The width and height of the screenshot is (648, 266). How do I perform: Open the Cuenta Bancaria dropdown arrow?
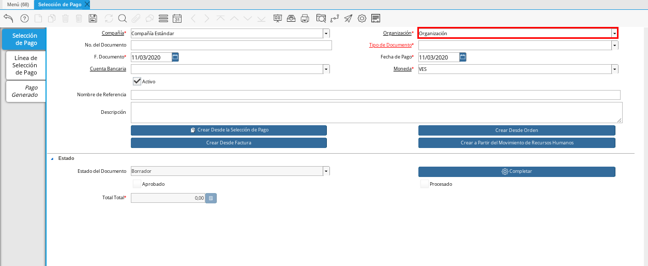[x=326, y=69]
